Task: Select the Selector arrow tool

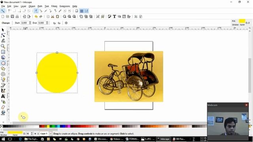Action: [x=3, y=30]
